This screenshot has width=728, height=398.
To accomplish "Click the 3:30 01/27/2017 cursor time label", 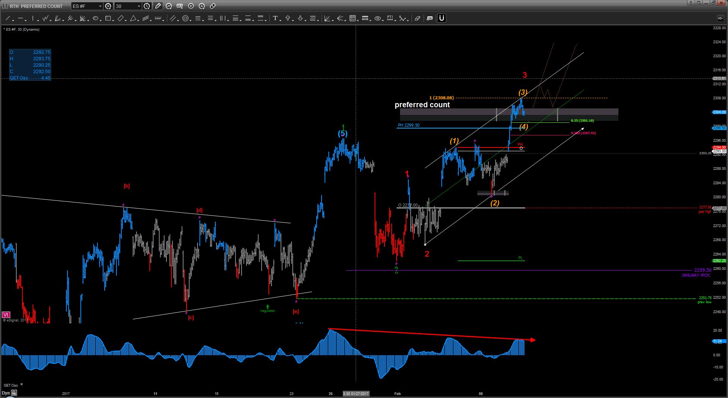I will pos(356,393).
